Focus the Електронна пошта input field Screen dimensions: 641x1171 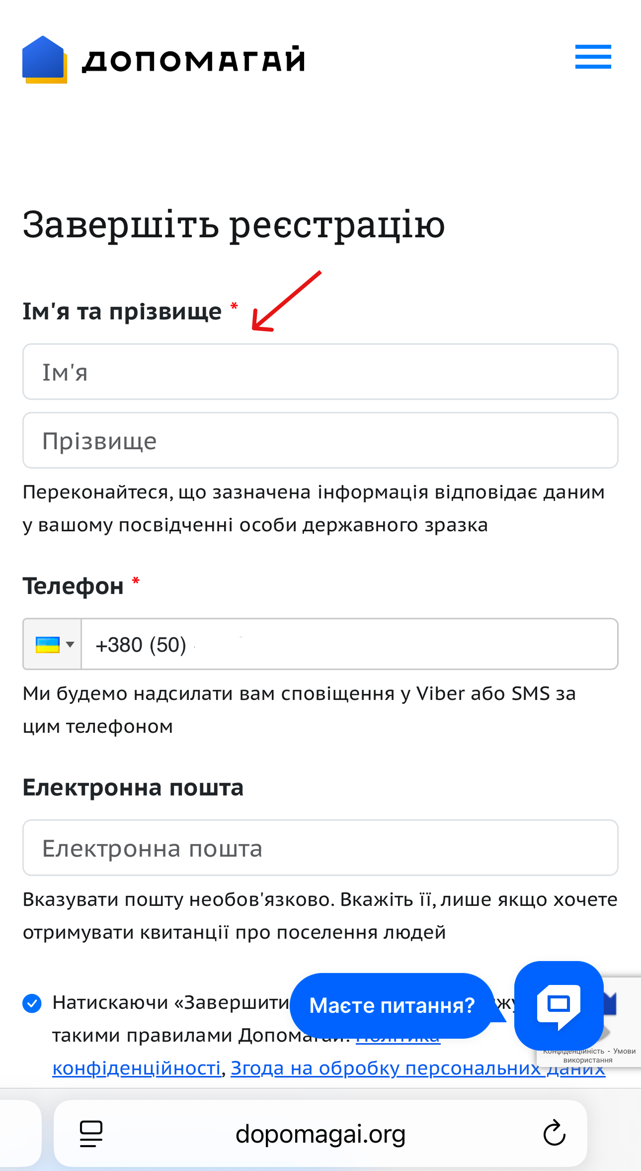[x=320, y=848]
